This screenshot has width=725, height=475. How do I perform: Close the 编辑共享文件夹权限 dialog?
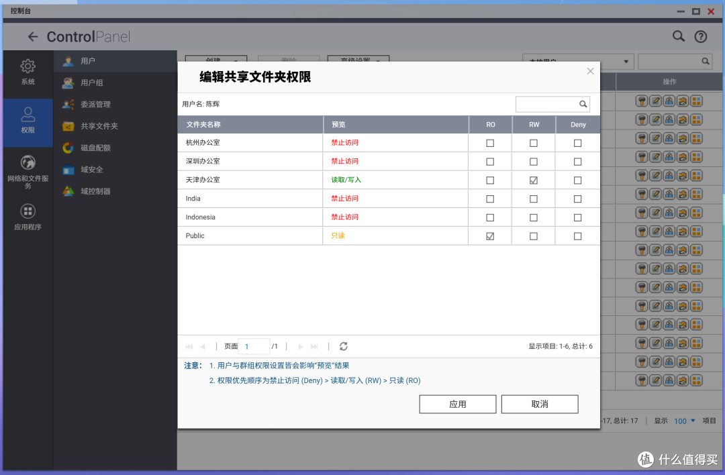tap(590, 71)
